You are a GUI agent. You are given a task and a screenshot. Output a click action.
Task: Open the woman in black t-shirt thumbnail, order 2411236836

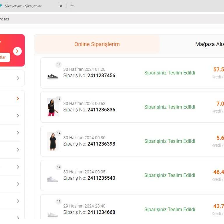(x=52, y=107)
